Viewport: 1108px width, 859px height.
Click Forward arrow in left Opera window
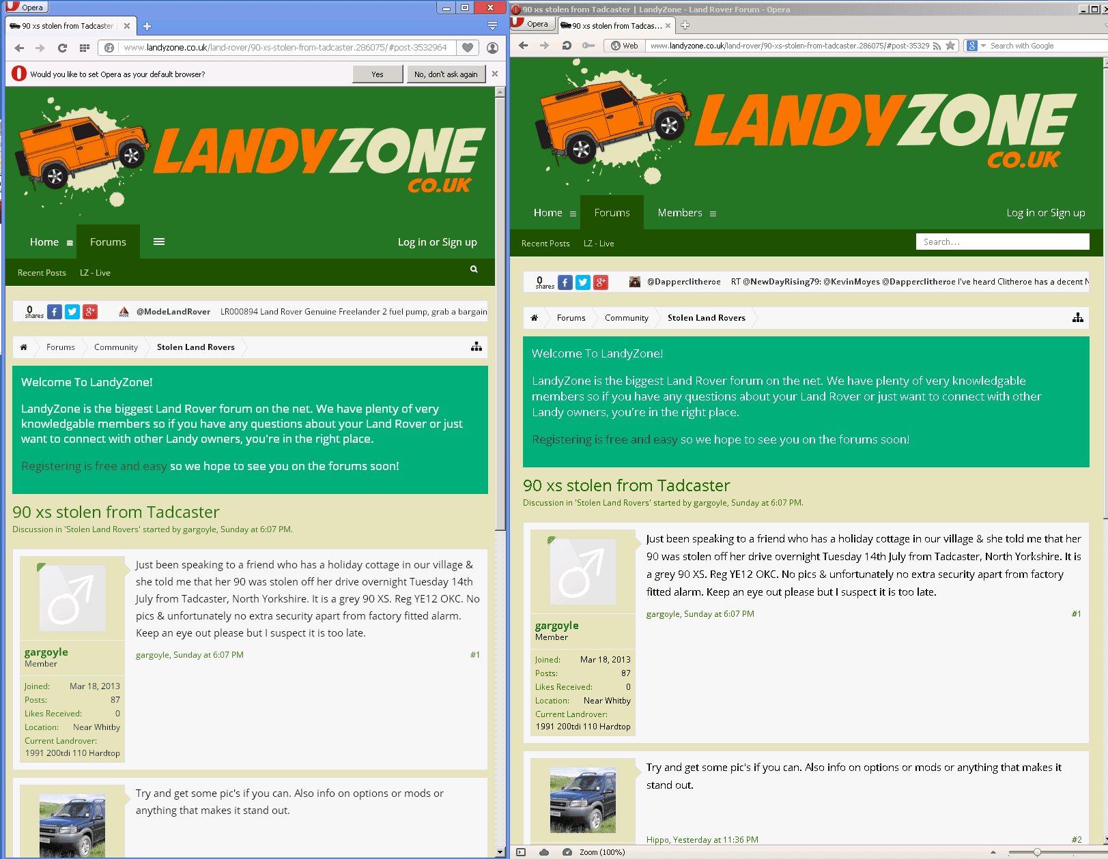point(40,48)
